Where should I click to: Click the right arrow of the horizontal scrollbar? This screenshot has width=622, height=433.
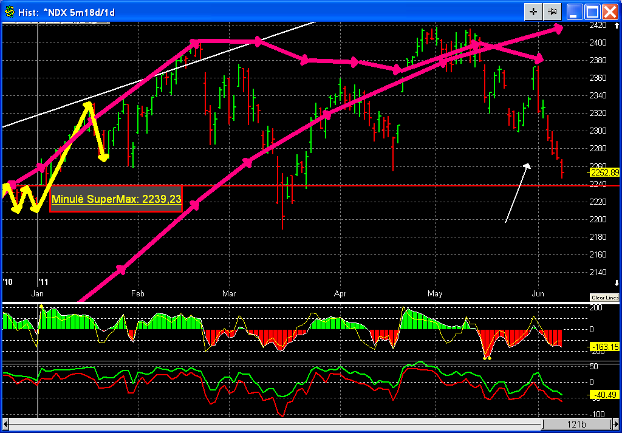(x=617, y=423)
